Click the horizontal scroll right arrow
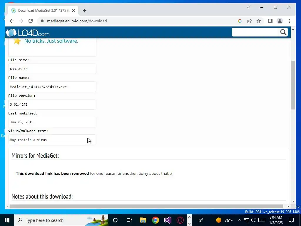Screen dimensions: 301x226 pos(288,206)
